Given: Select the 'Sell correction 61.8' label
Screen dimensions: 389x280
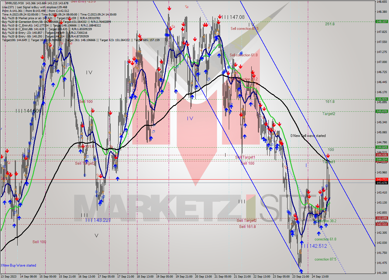Looking at the screenshot, I should tap(243, 55).
